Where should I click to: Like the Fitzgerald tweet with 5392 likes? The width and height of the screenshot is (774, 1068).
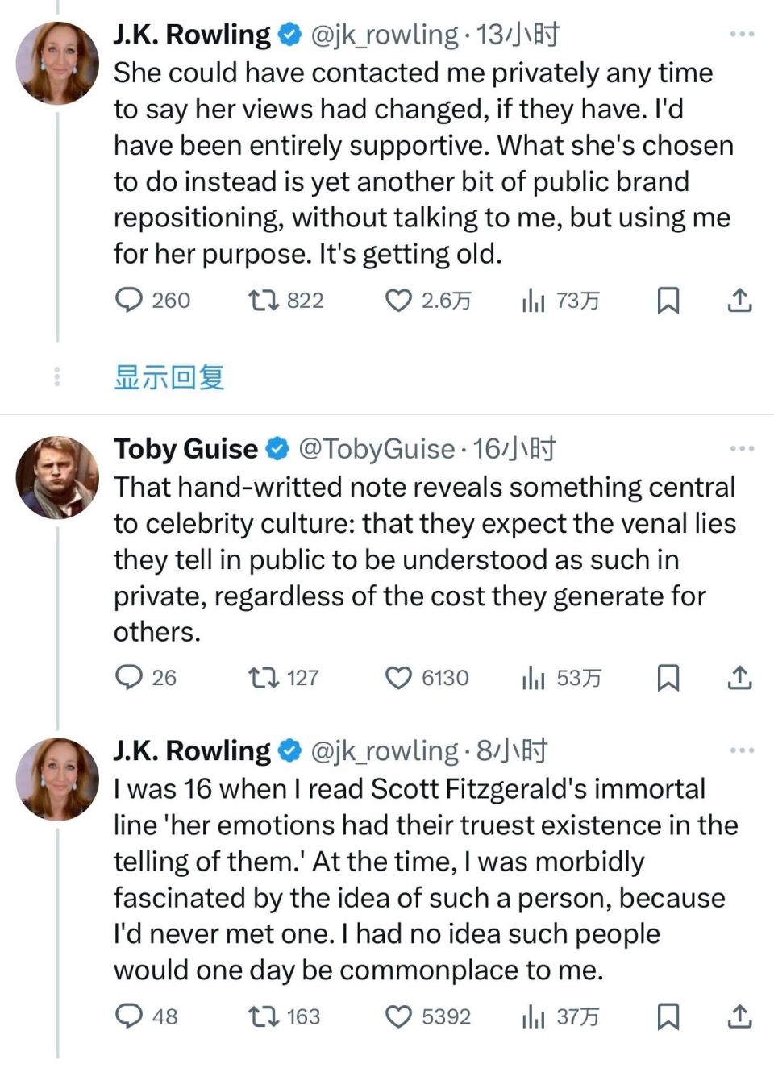(x=398, y=1016)
